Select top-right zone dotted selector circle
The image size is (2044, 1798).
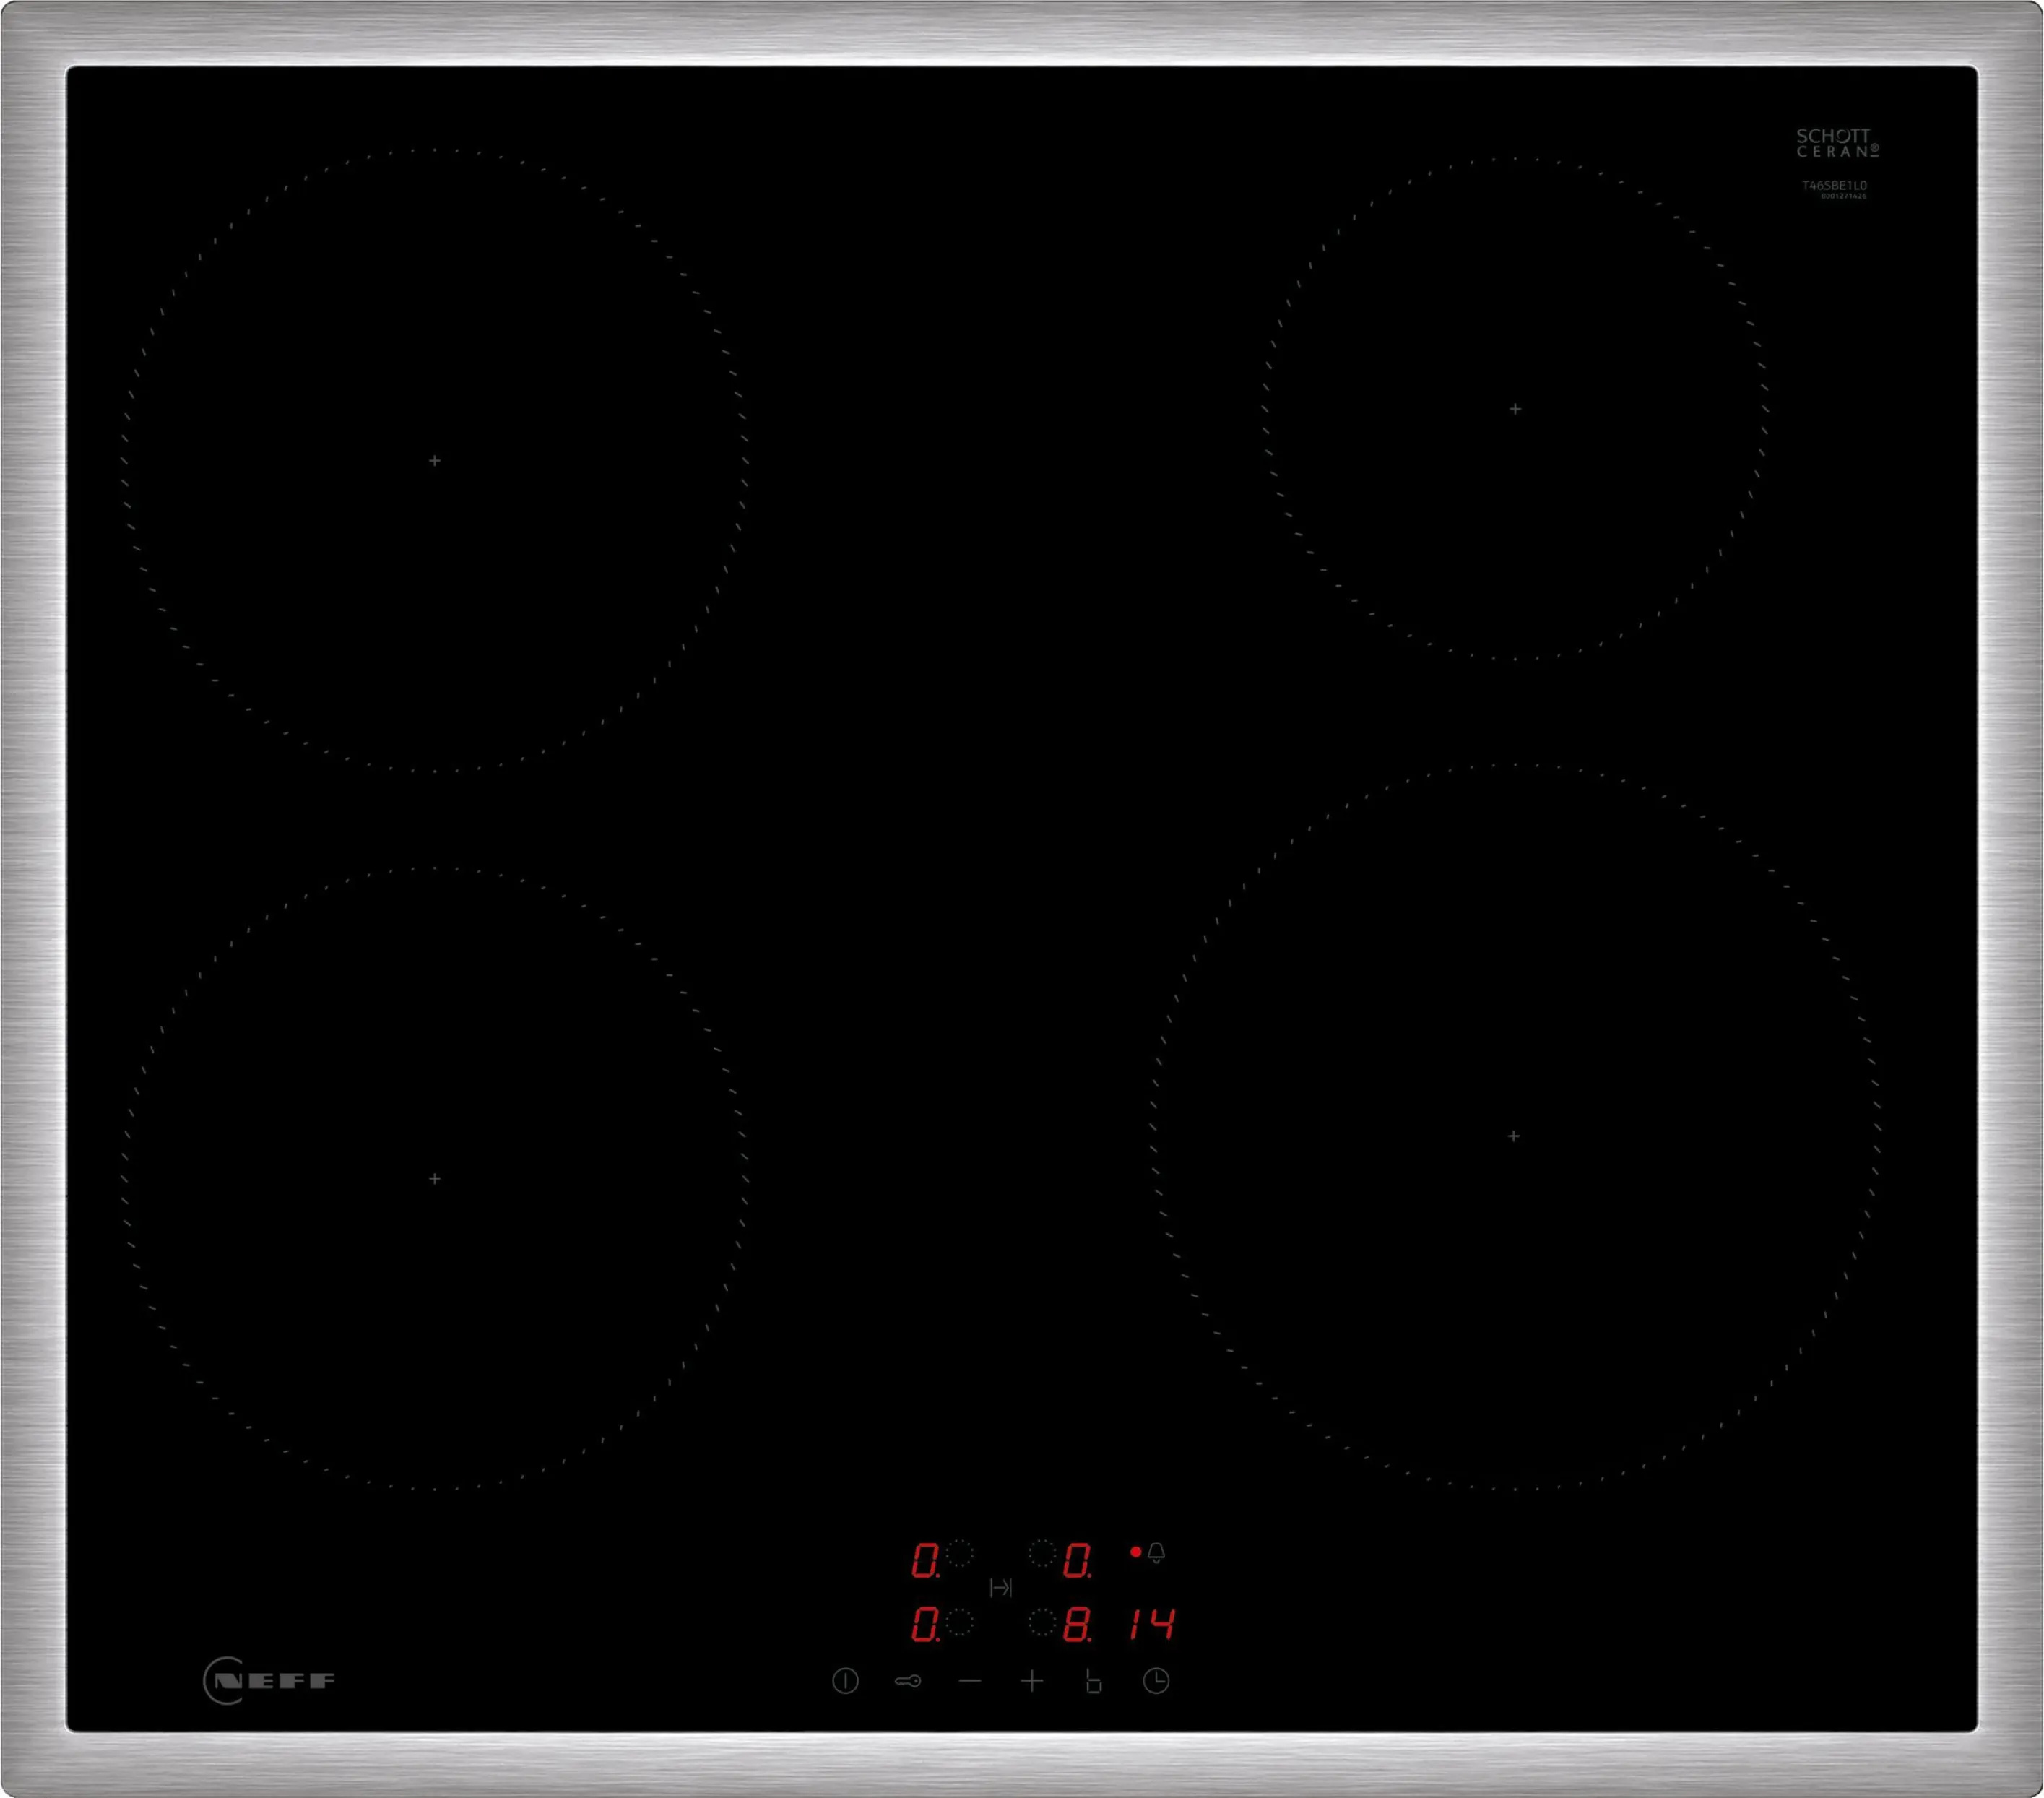(1042, 1553)
